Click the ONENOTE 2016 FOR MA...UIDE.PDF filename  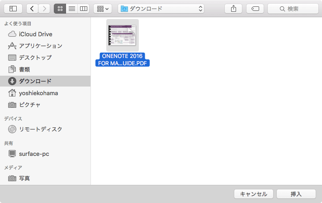(123, 60)
